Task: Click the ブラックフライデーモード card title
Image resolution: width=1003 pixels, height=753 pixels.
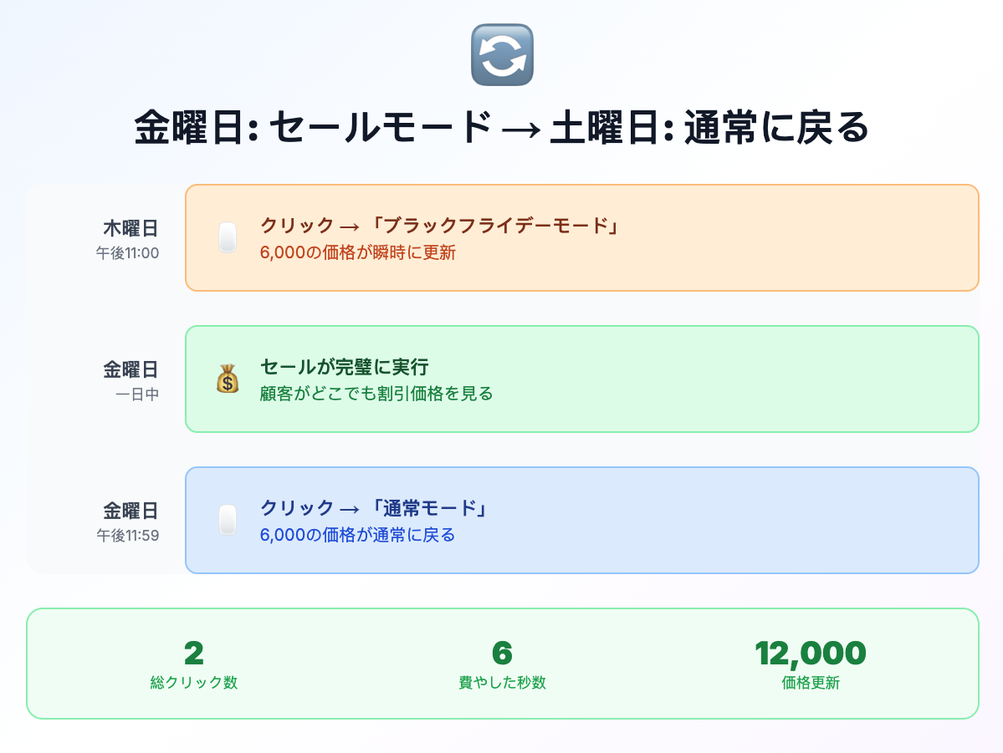Action: click(440, 225)
